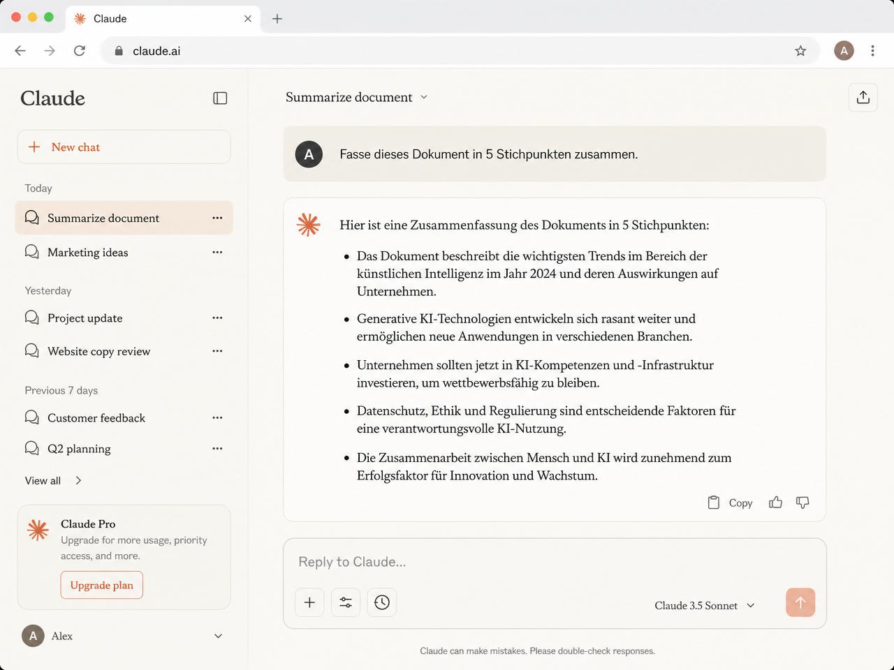Expand the Alex account menu chevron
Image resolution: width=894 pixels, height=670 pixels.
click(x=218, y=636)
